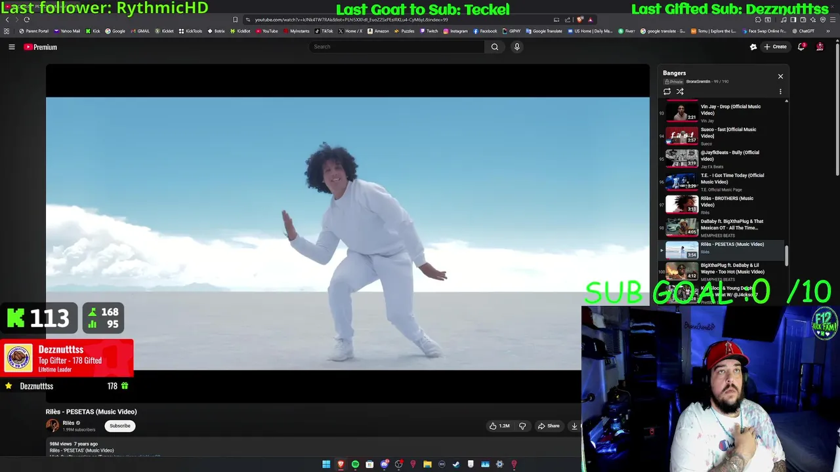Open Google Translate bookmark
Screen dimensions: 840x472
point(544,31)
